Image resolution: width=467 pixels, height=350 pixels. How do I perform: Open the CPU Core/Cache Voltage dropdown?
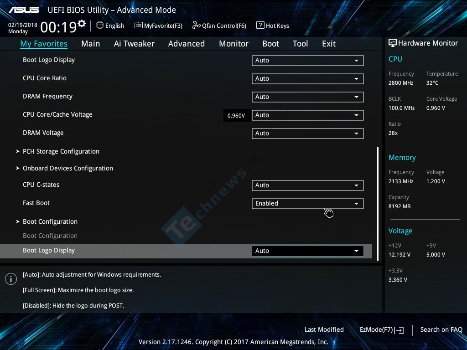point(308,115)
